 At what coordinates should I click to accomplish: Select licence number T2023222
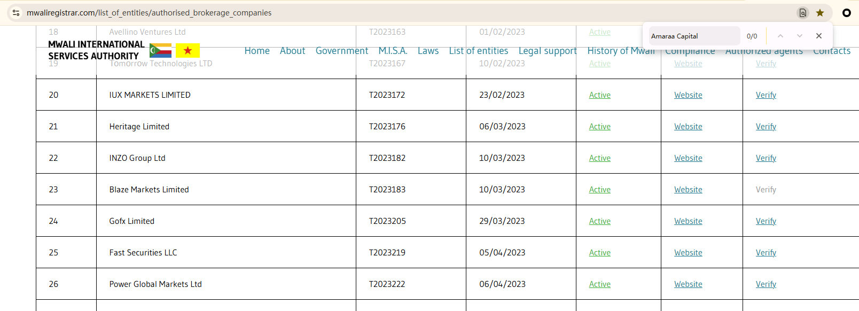point(387,284)
